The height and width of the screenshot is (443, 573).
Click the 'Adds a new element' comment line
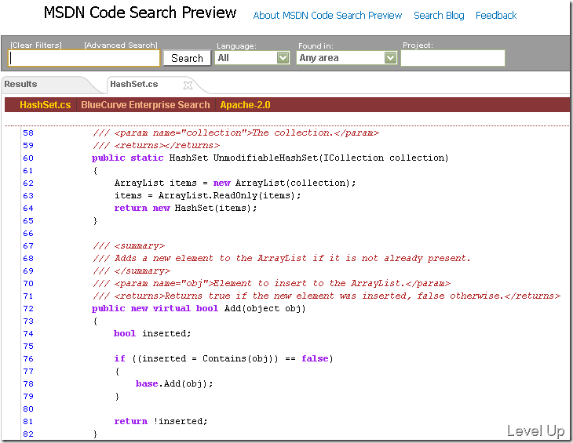pyautogui.click(x=281, y=259)
